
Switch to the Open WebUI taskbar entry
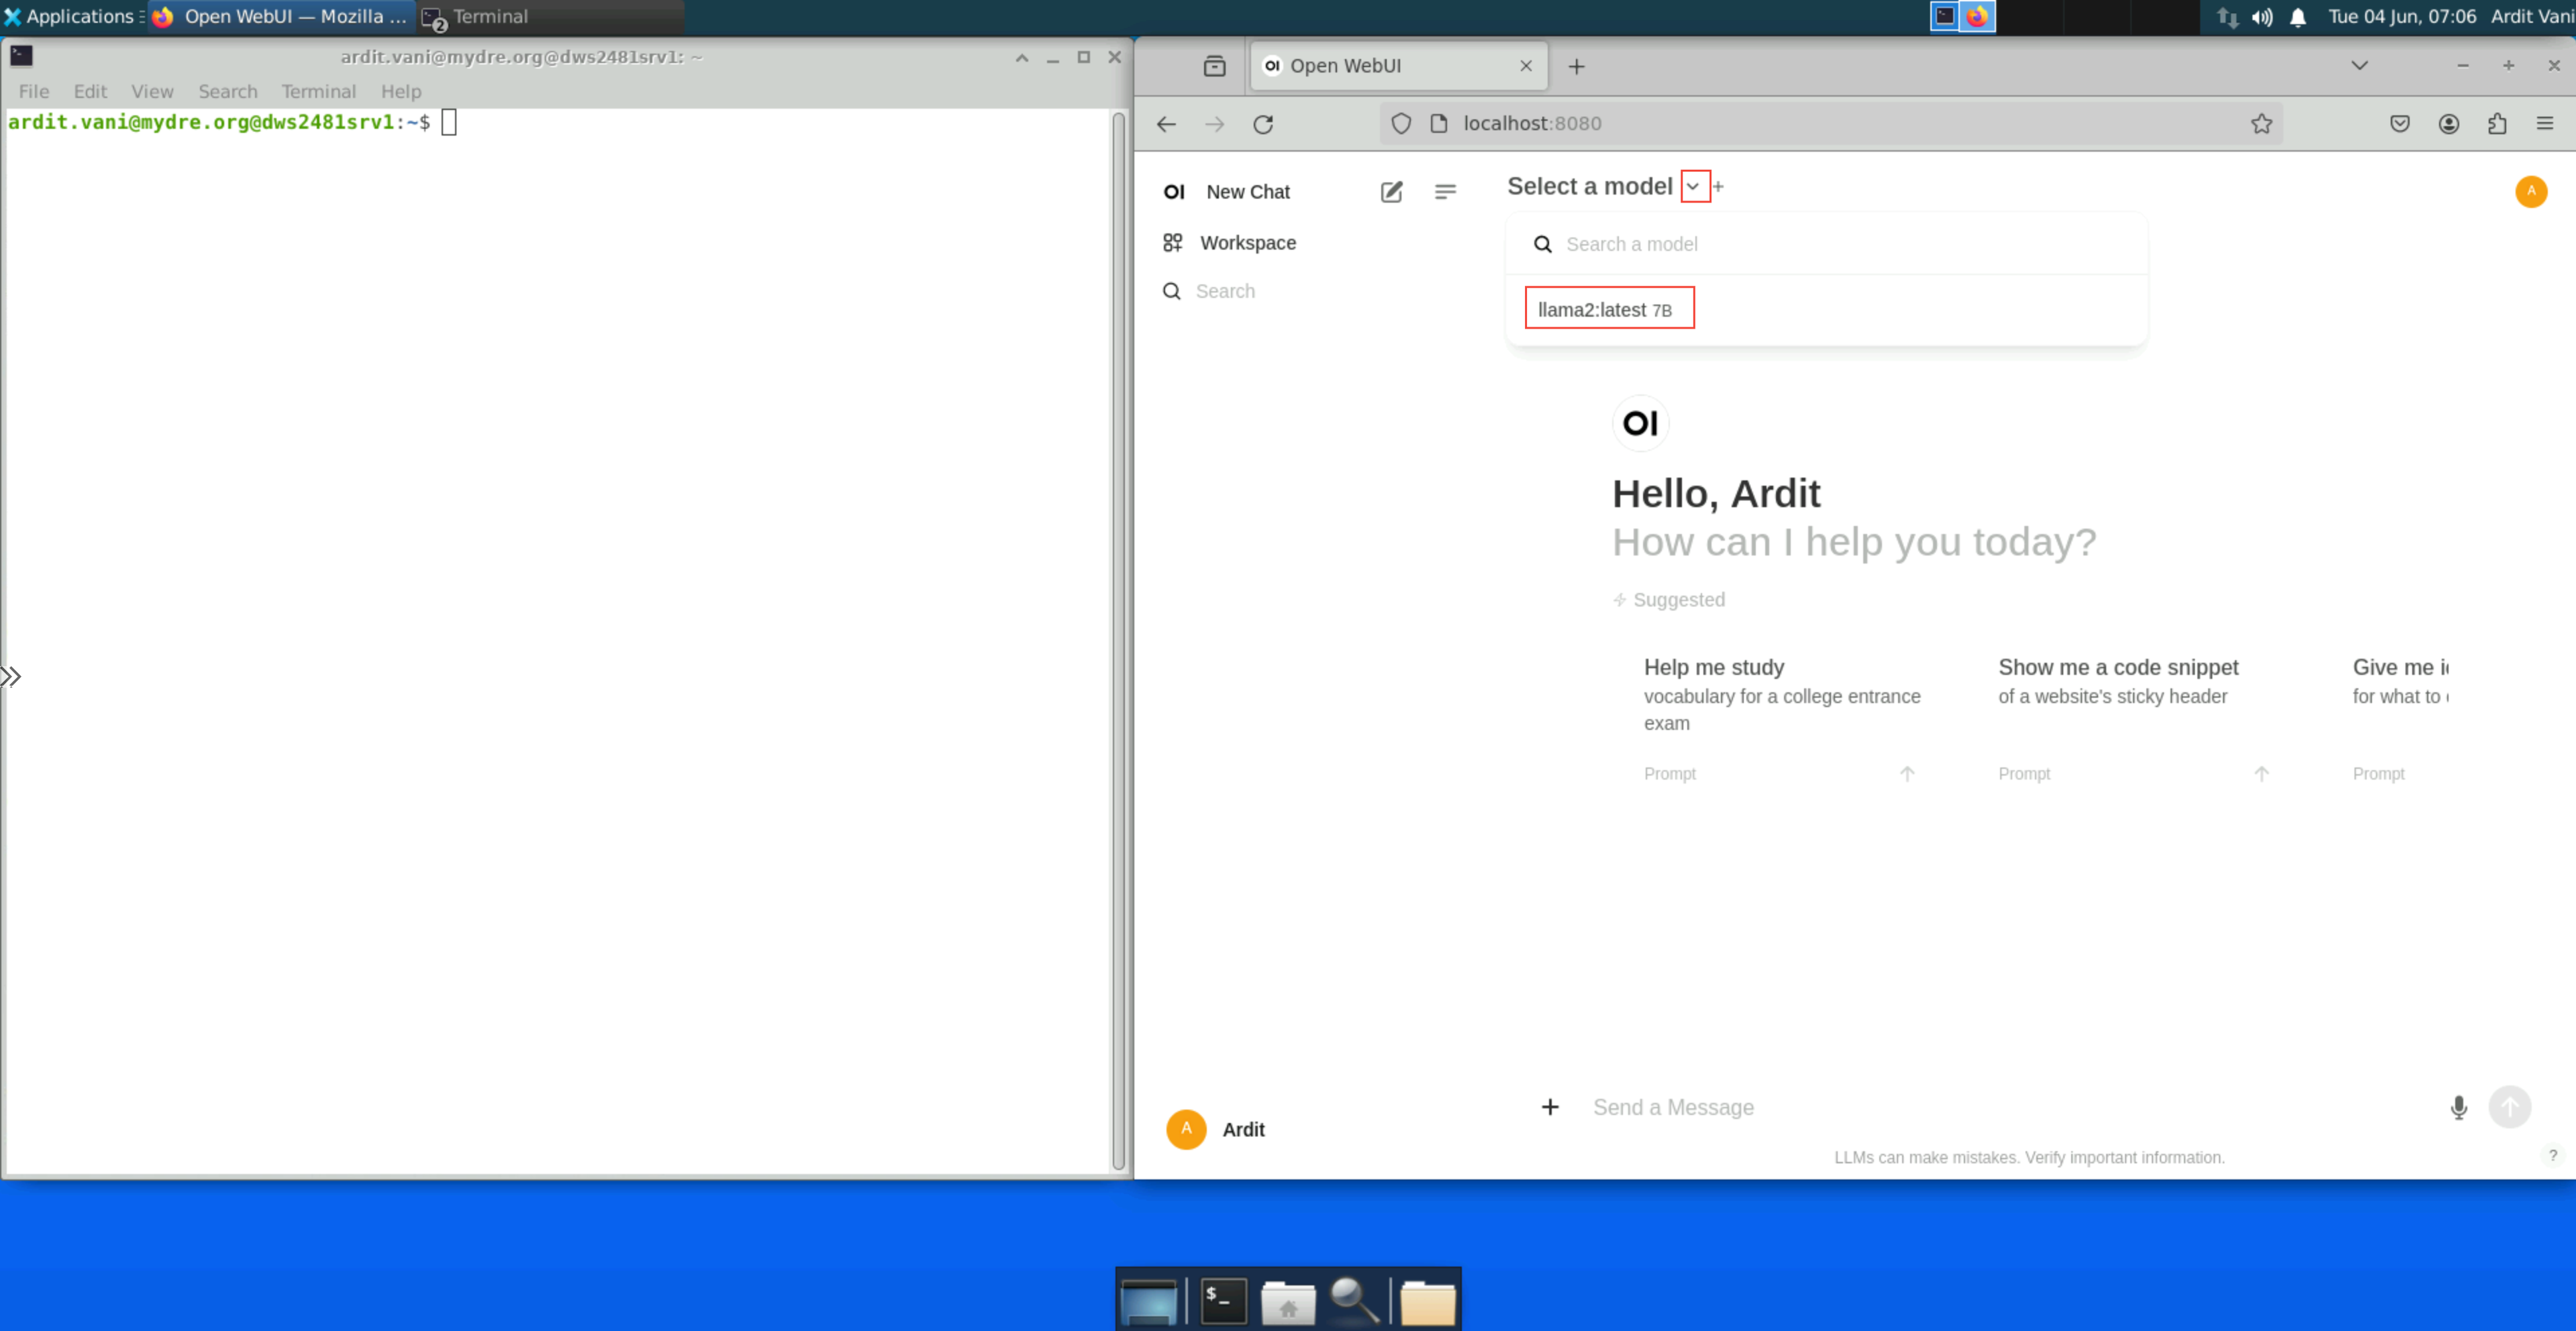[280, 16]
